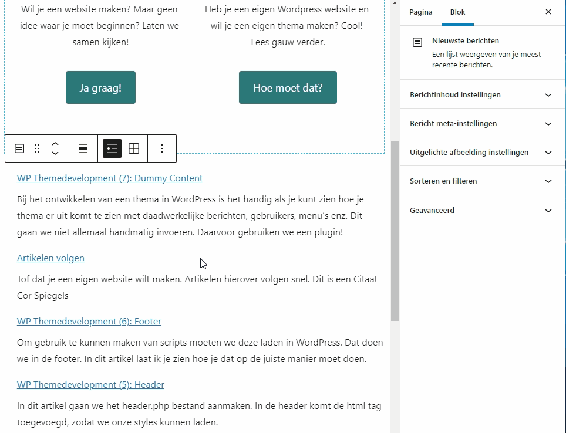566x433 pixels.
Task: Select the Blok tab
Action: (457, 12)
